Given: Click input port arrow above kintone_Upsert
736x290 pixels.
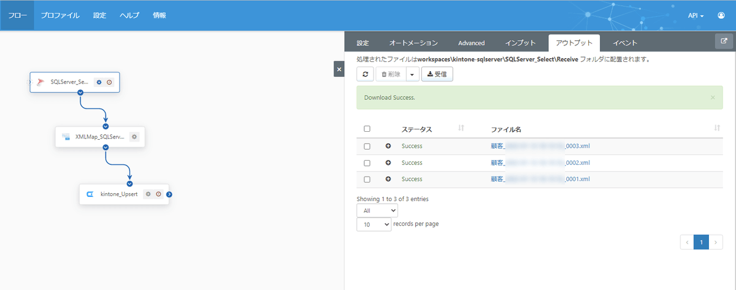Looking at the screenshot, I should click(130, 183).
